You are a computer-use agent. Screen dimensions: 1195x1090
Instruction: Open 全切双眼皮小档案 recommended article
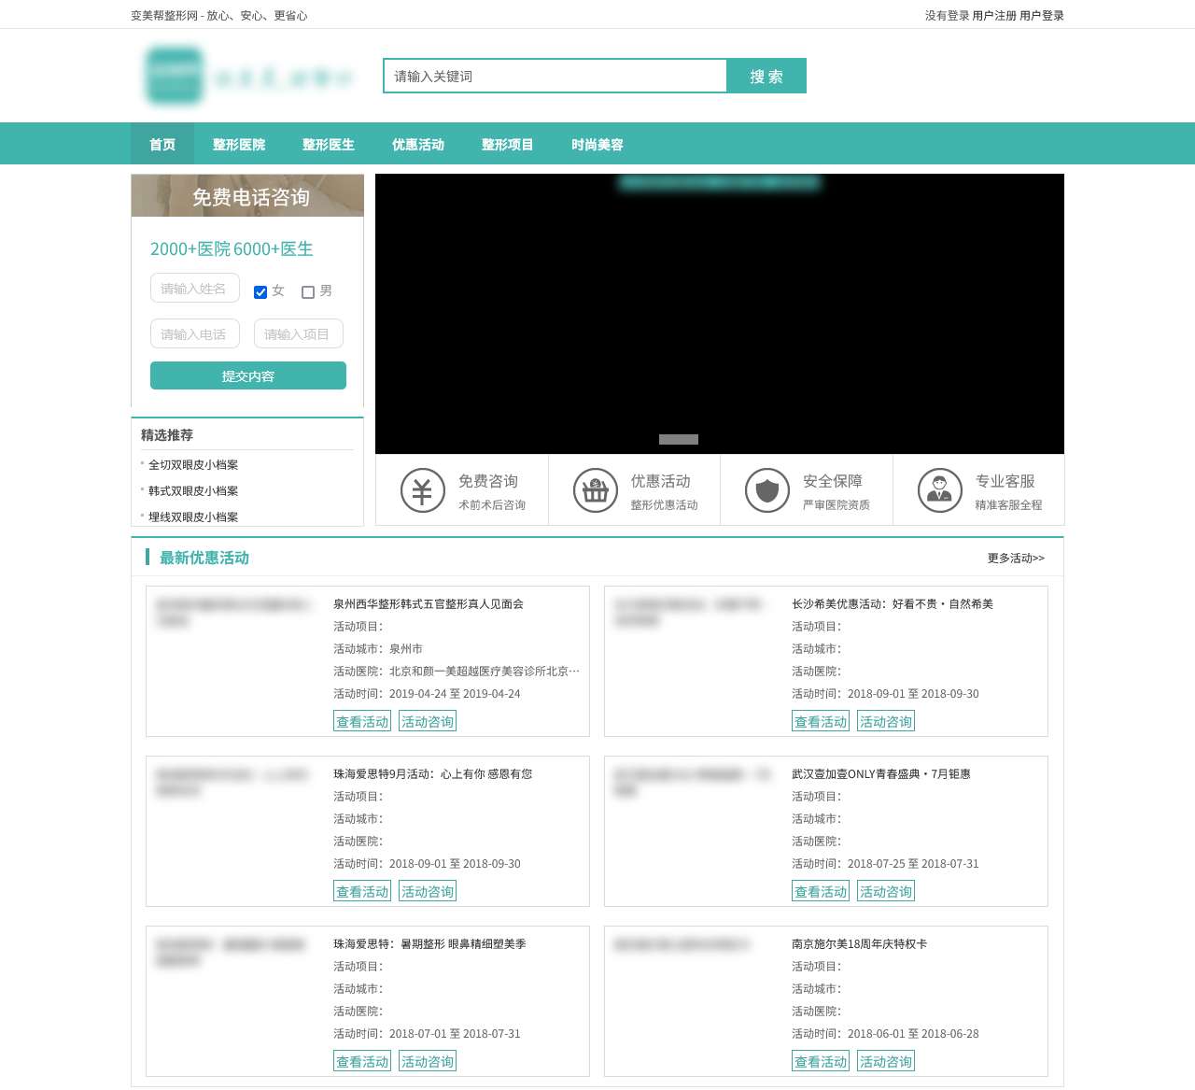click(193, 464)
